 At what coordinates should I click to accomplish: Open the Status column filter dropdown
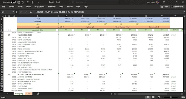coord(180,30)
